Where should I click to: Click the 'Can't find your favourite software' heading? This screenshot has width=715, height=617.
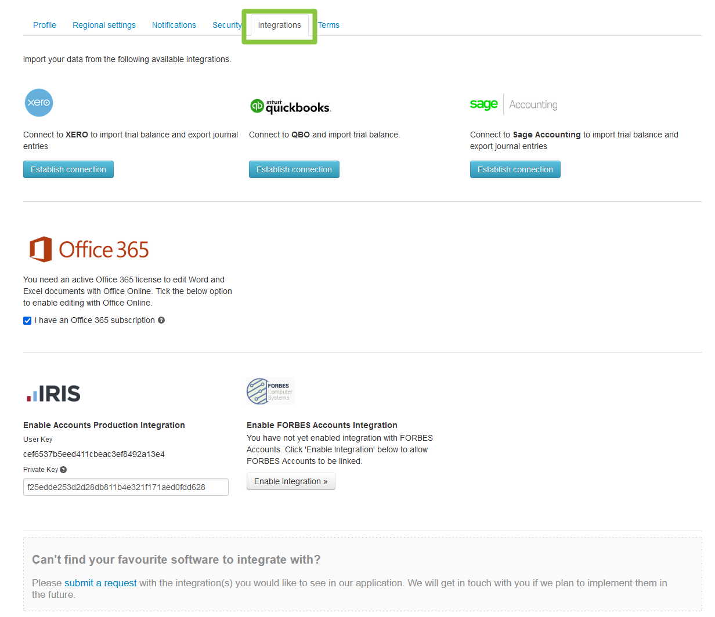click(x=176, y=560)
